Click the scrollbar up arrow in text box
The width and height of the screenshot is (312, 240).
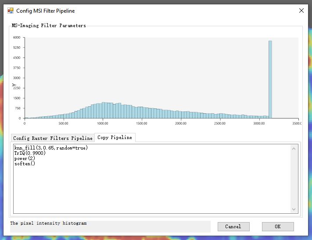[294, 149]
